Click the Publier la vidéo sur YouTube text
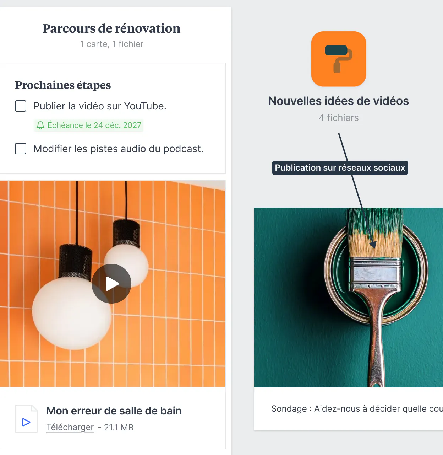Screen dimensions: 443x455 100,106
